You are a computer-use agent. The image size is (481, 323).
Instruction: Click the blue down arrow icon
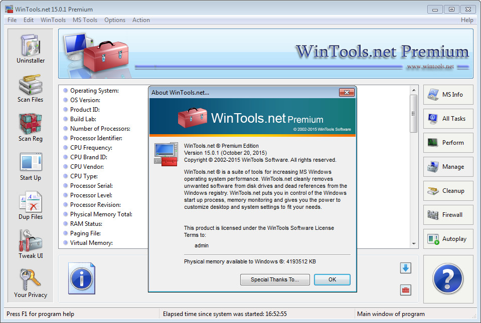pyautogui.click(x=406, y=268)
